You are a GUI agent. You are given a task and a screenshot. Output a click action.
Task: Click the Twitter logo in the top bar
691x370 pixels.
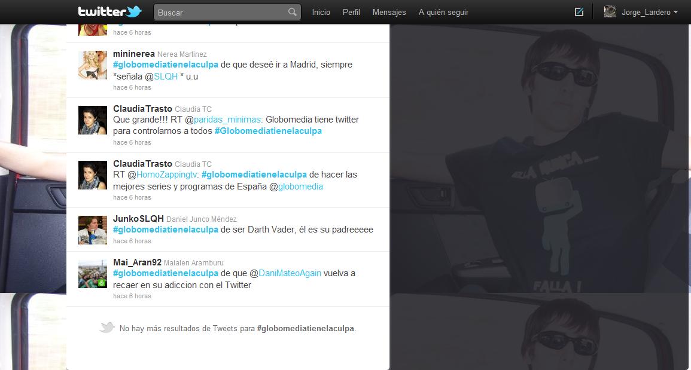coord(109,12)
